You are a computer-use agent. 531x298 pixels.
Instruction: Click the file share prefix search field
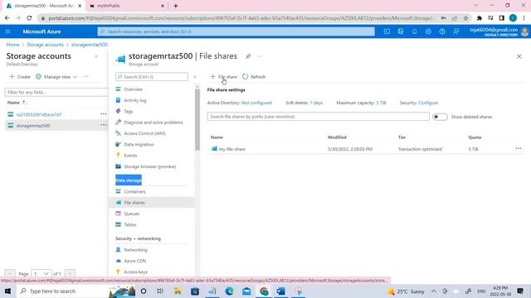tap(319, 117)
